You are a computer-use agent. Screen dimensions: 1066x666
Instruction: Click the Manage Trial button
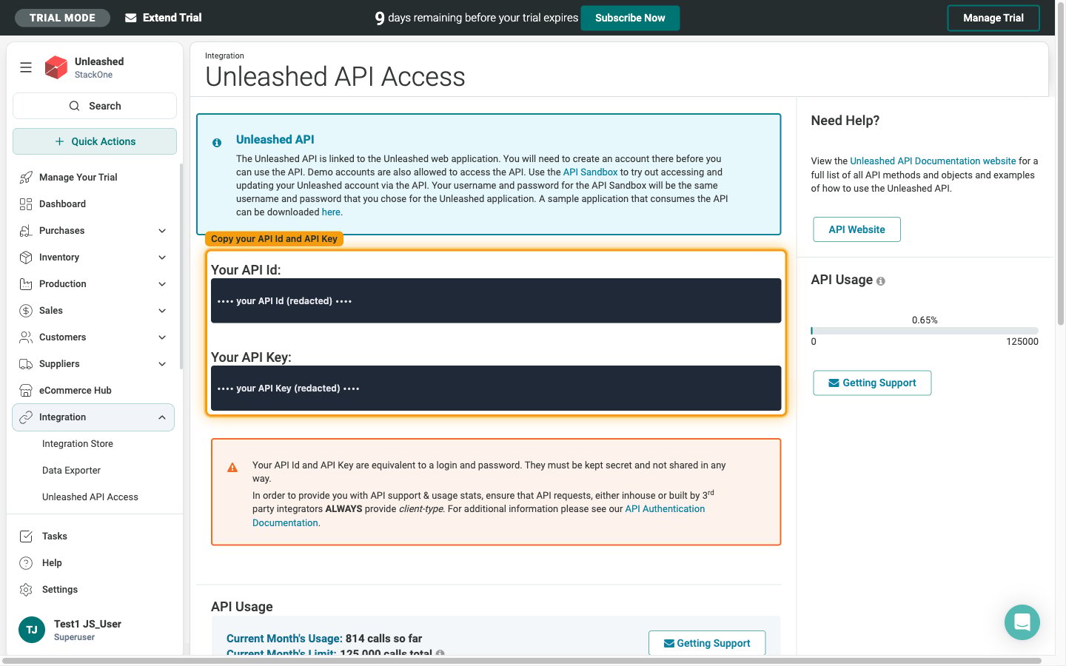click(993, 18)
